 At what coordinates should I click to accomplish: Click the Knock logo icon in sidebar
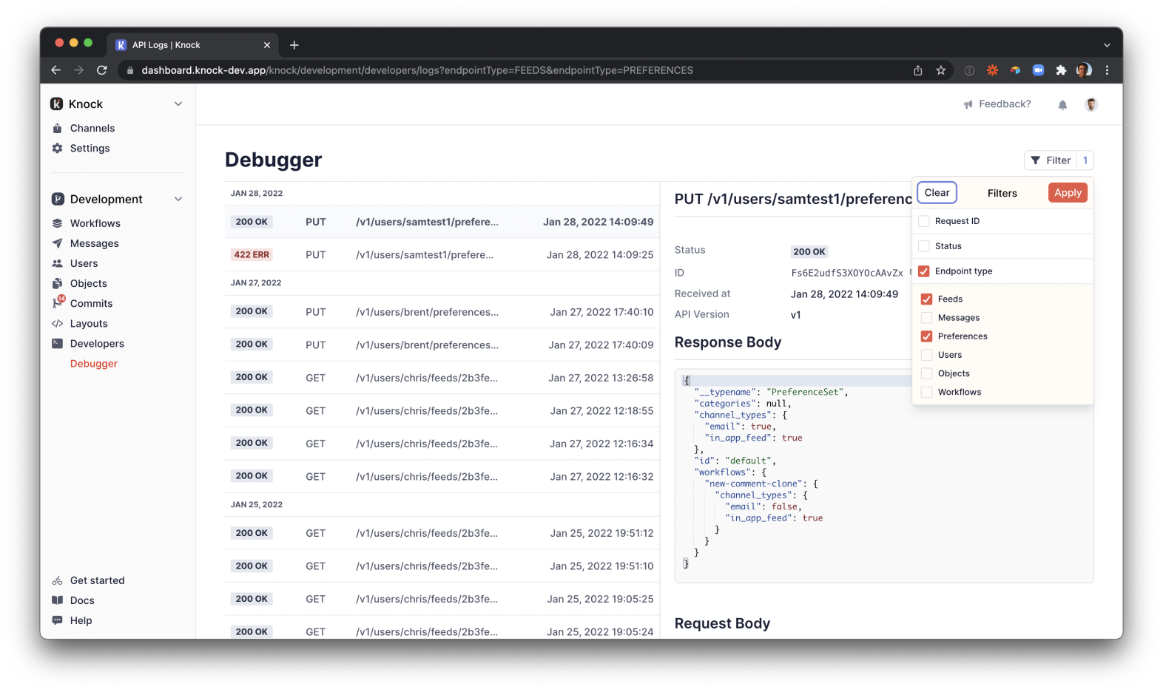pos(57,104)
